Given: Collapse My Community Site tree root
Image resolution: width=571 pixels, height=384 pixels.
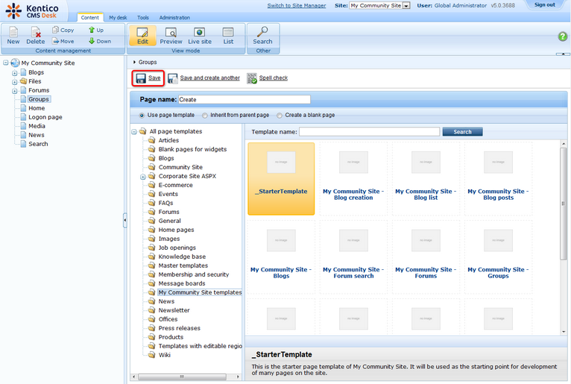Looking at the screenshot, I should (6, 63).
